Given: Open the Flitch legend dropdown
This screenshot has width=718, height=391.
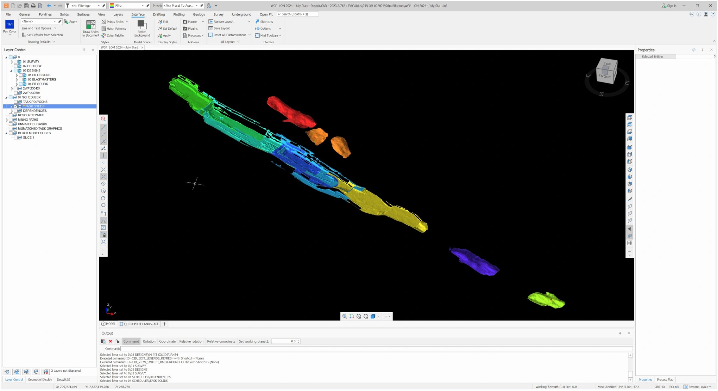Looking at the screenshot, I should pos(142,6).
